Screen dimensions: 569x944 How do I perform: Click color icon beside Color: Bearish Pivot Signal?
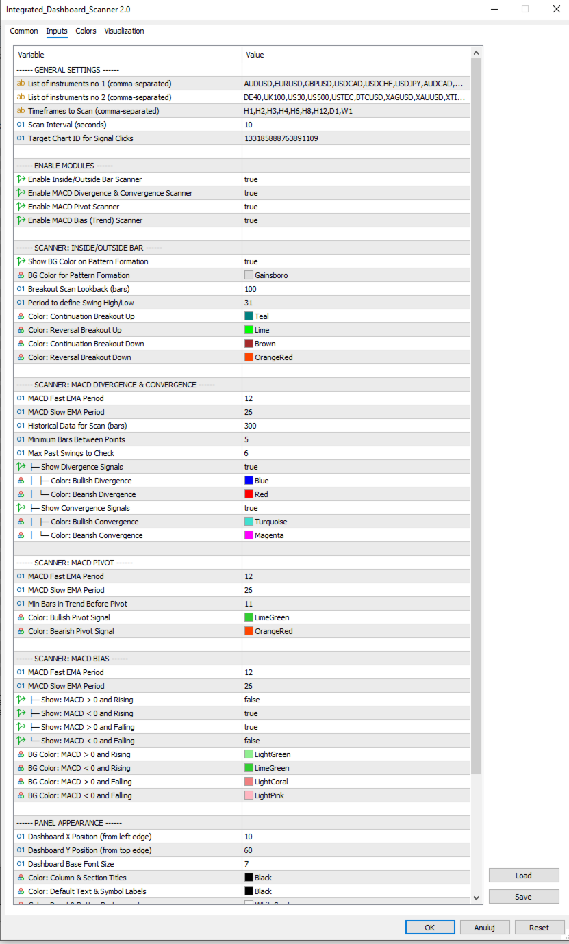click(x=21, y=631)
